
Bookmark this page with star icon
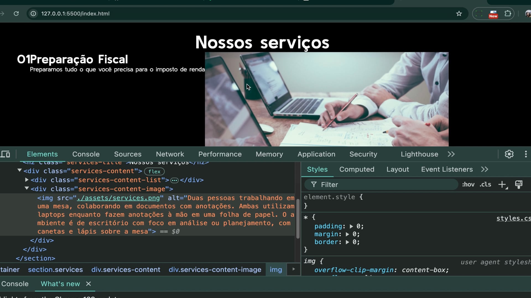459,14
